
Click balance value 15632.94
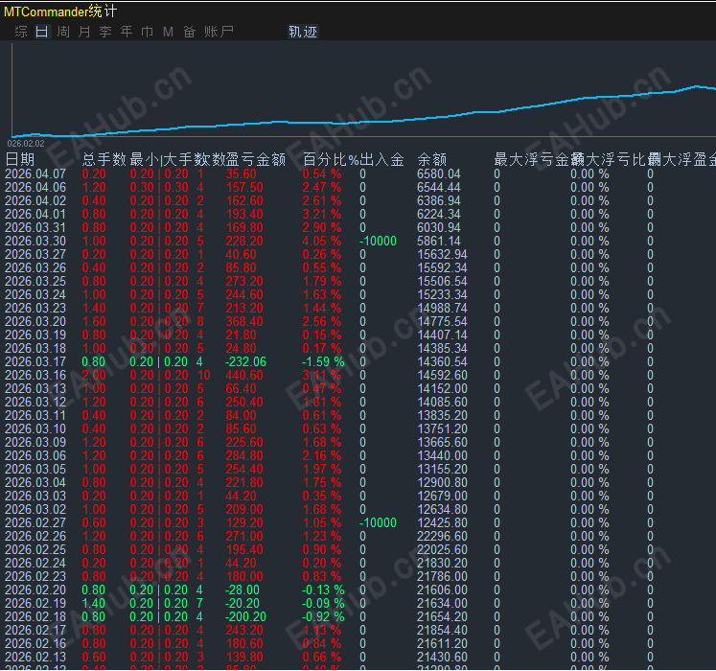(442, 254)
